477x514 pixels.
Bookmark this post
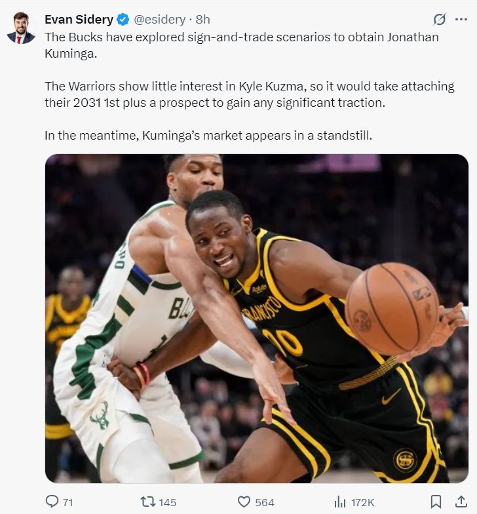pyautogui.click(x=435, y=502)
